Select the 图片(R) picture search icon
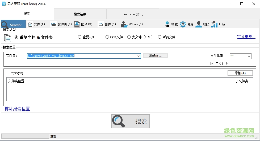 point(77,24)
